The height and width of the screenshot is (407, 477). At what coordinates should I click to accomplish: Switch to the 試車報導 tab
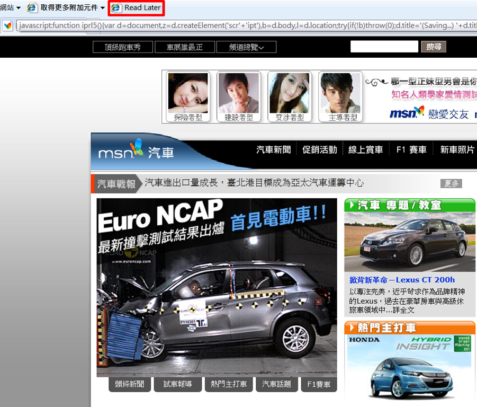pyautogui.click(x=178, y=384)
